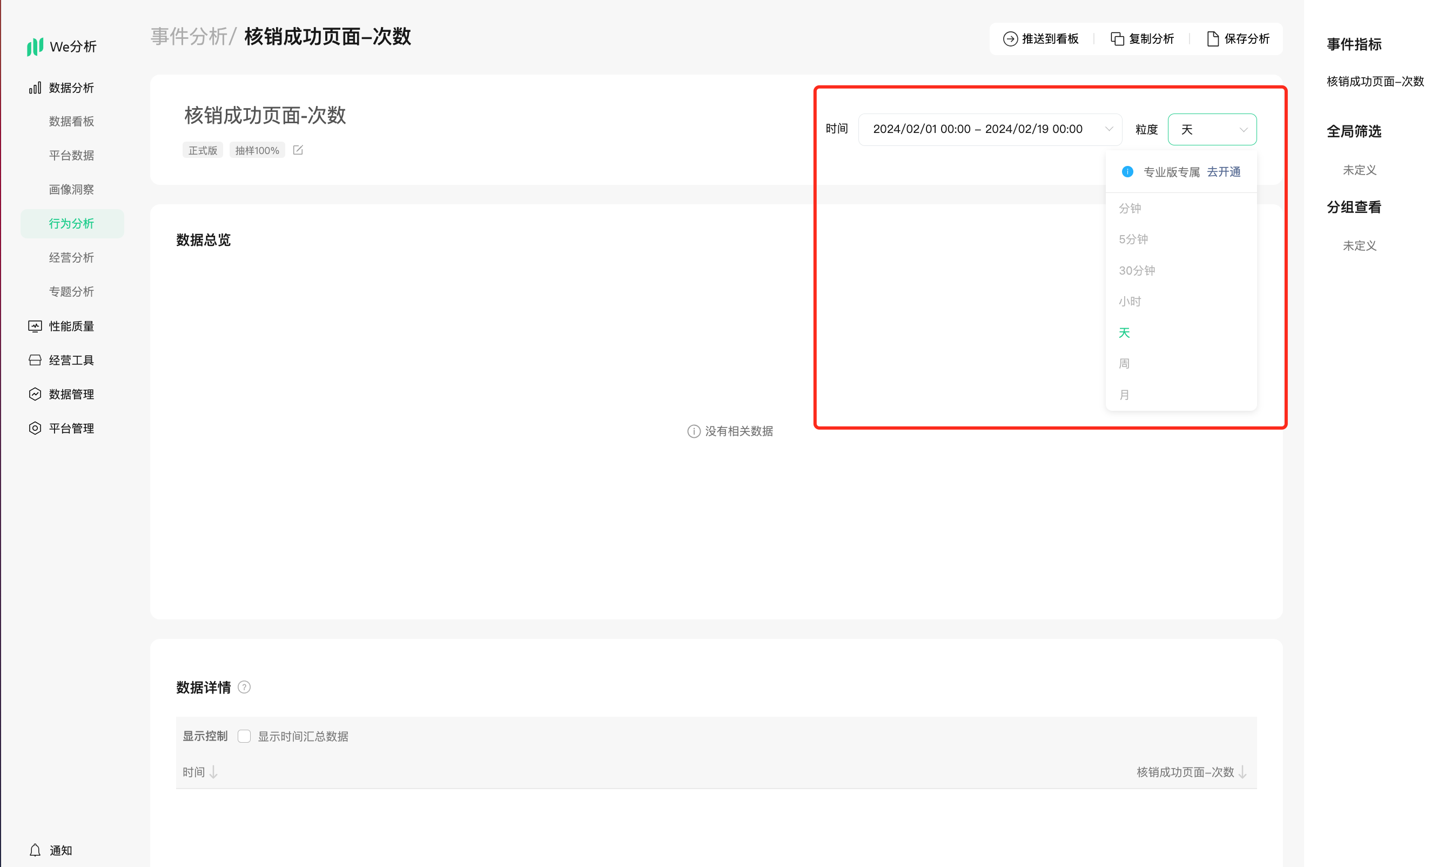Click the 推送到看板 arrow icon
1451x867 pixels.
(x=1010, y=38)
